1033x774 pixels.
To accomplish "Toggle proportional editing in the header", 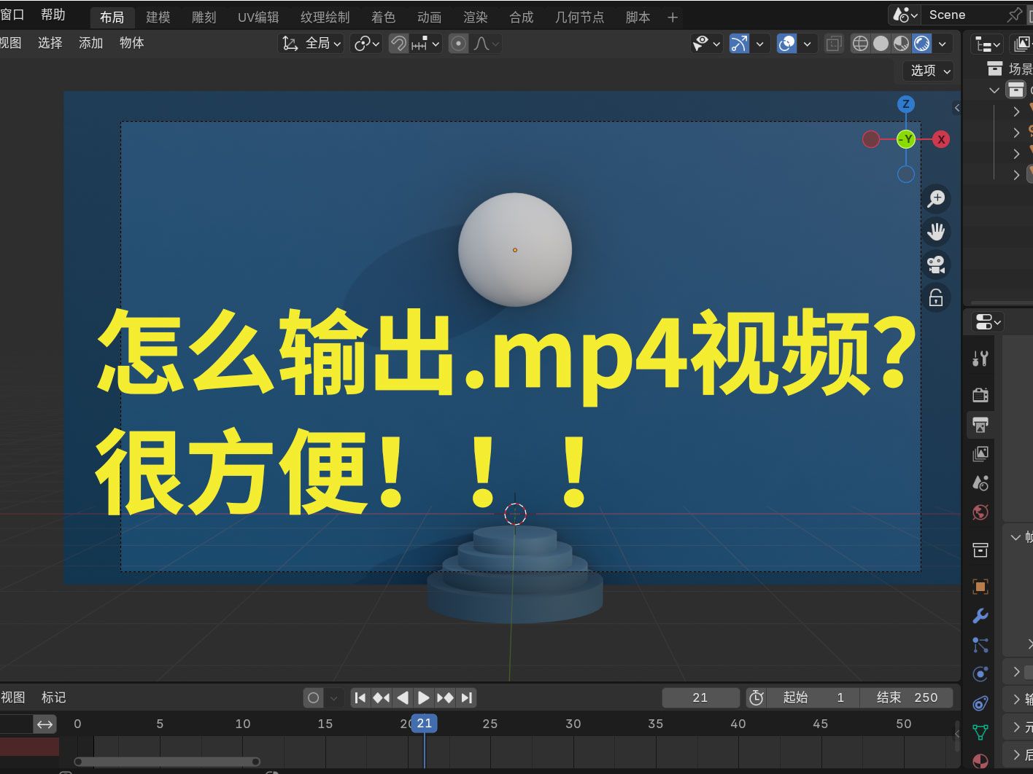I will coord(457,43).
